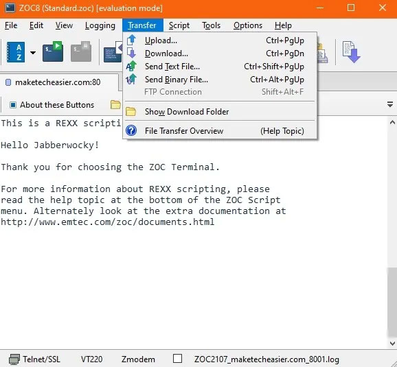Open the Options menu
Viewport: 397px width, 367px height.
pyautogui.click(x=248, y=25)
